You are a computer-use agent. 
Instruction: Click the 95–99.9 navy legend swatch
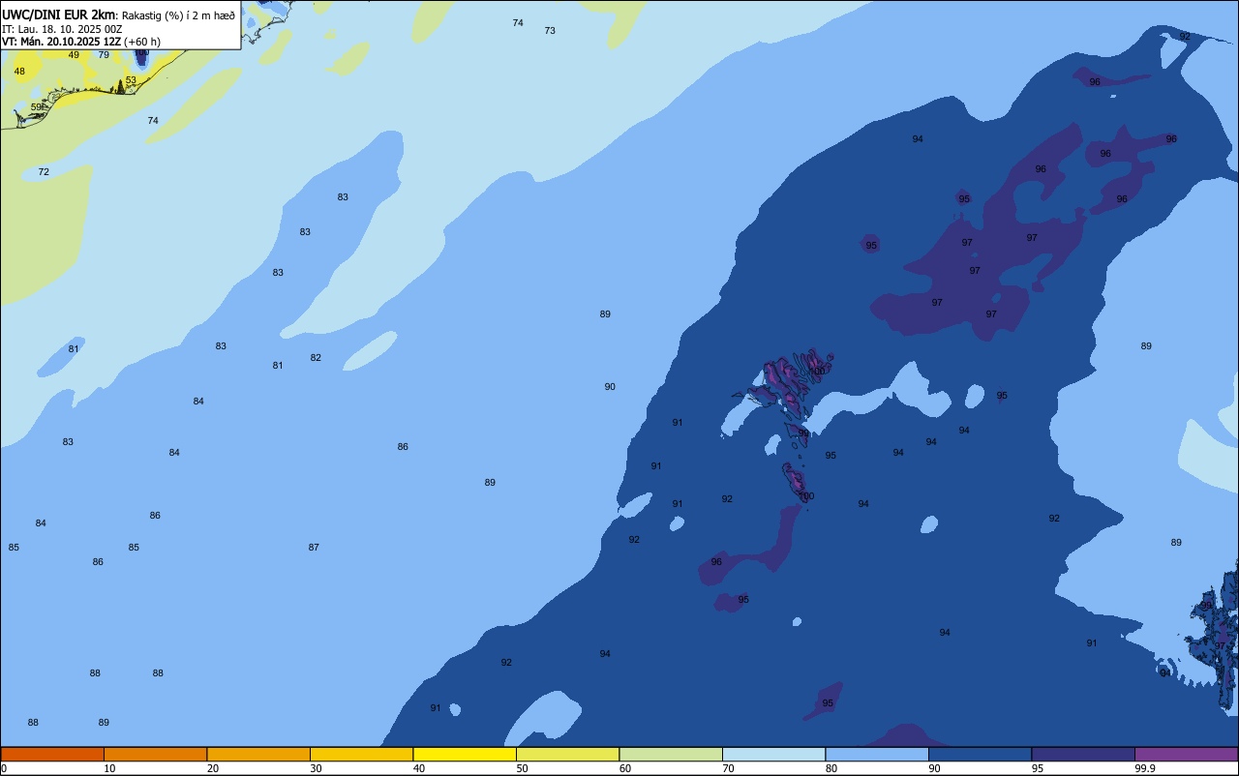point(1083,754)
